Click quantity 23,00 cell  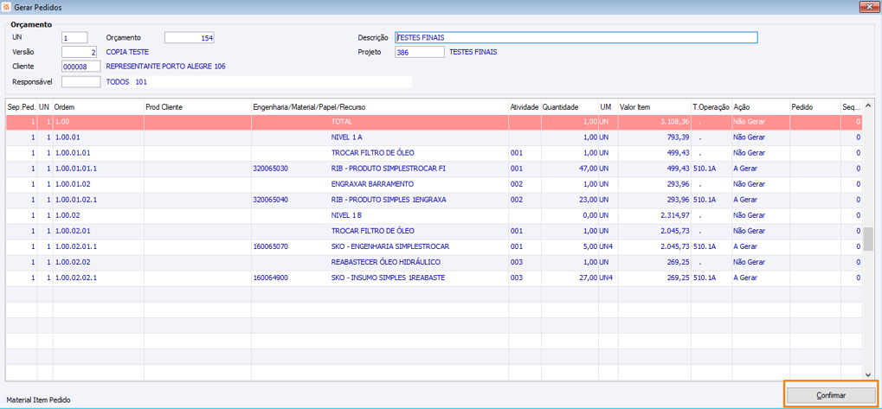pos(570,200)
